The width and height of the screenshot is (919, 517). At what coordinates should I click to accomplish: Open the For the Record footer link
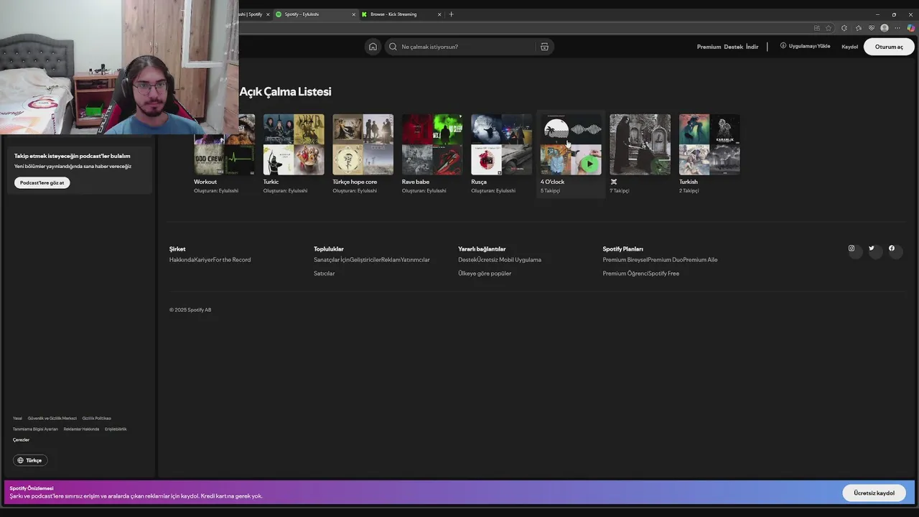coord(232,260)
